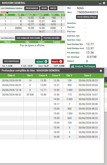Viewport: 107px width, 165px height.
Task: Select Dern: 13.37 value
Action: tap(44, 66)
